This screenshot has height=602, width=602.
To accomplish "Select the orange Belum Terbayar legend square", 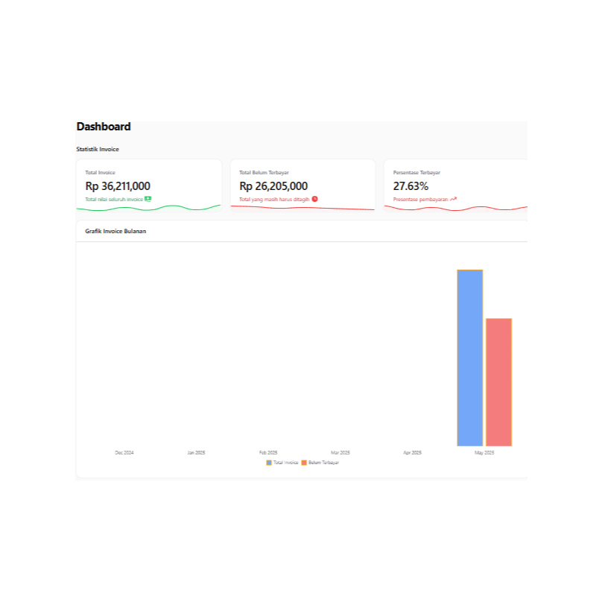I will (304, 462).
